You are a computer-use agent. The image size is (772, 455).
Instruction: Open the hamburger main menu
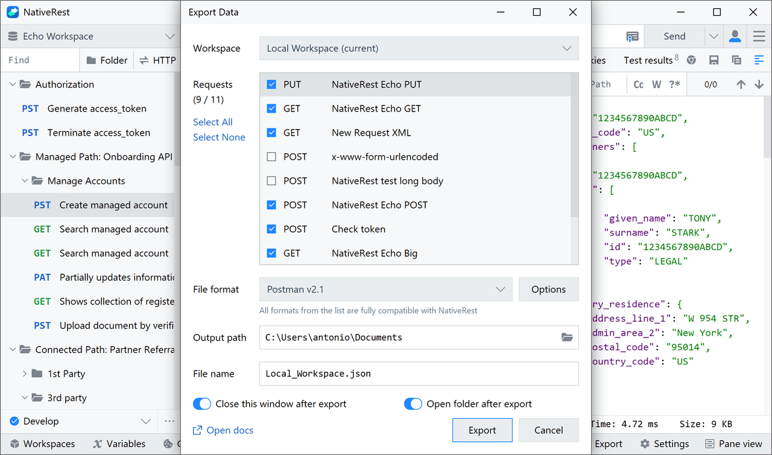759,36
